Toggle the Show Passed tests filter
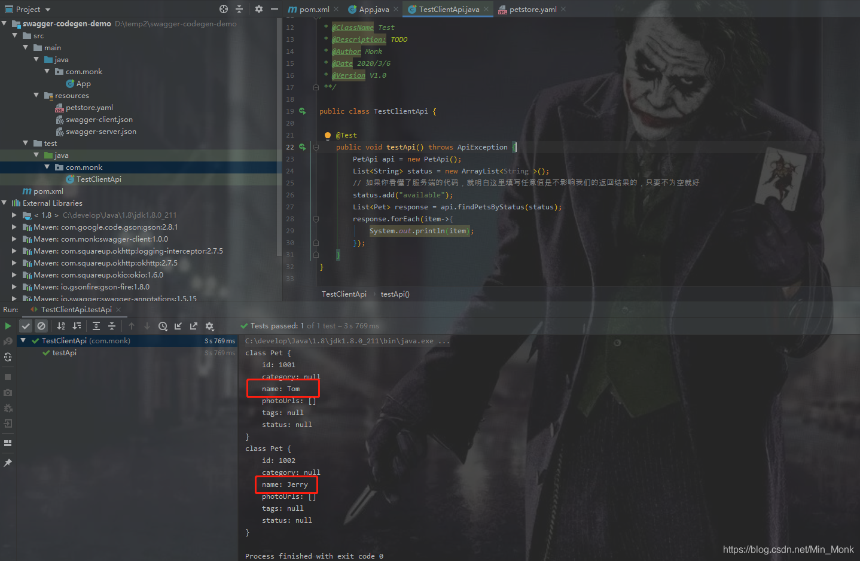860x561 pixels. (x=26, y=326)
